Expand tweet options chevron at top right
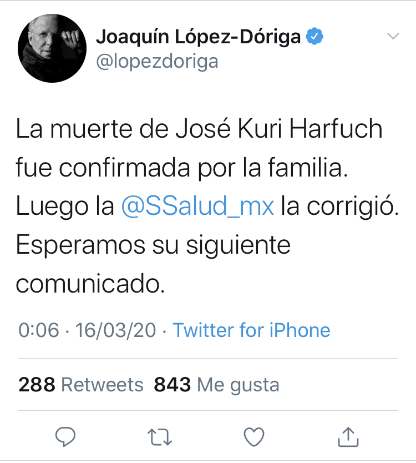This screenshot has width=416, height=463. click(x=393, y=36)
